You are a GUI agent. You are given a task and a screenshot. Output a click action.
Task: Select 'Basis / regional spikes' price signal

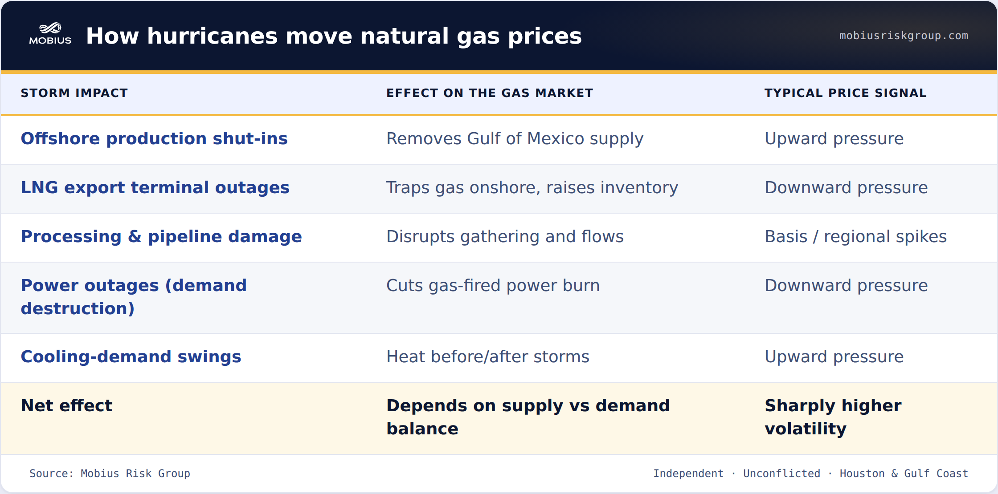[x=855, y=236]
